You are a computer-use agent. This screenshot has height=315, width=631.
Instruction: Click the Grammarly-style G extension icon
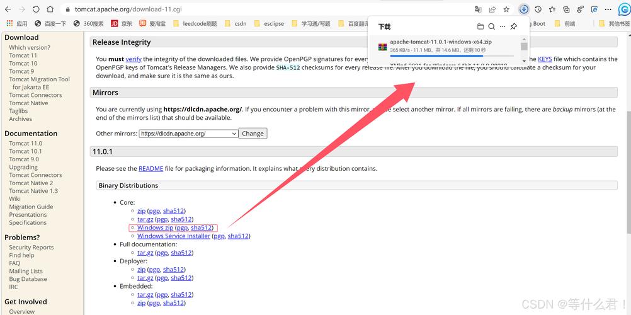click(x=623, y=9)
